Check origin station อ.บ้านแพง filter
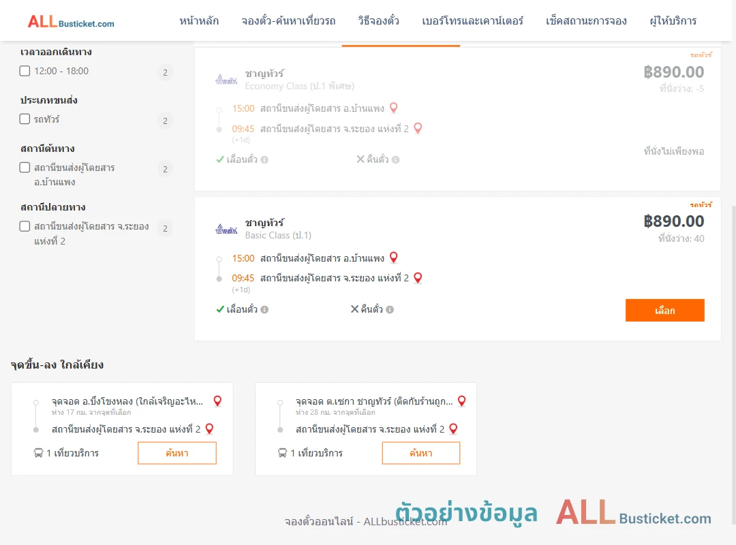 click(x=25, y=167)
